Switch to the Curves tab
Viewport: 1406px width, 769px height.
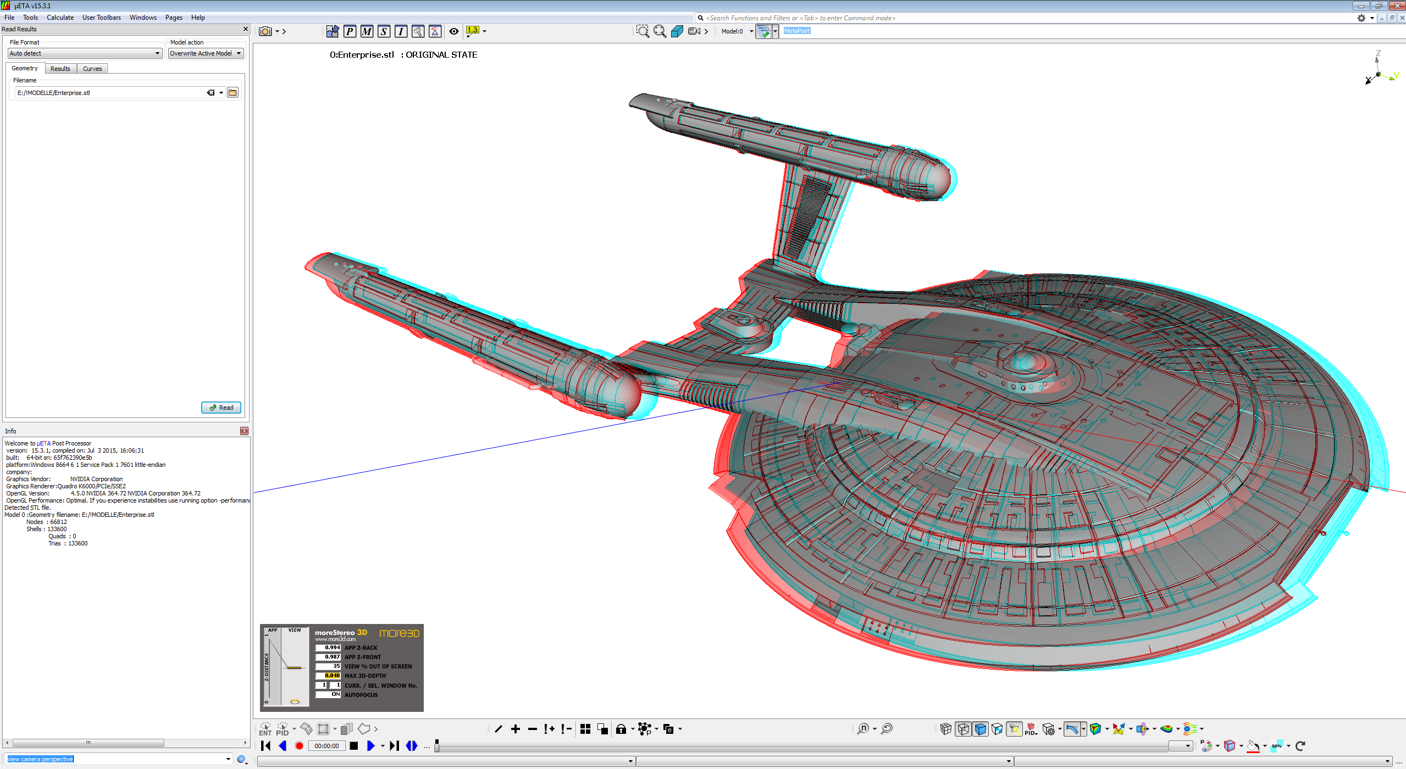pyautogui.click(x=92, y=69)
